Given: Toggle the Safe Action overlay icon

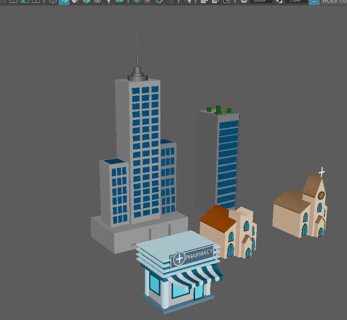Looking at the screenshot, I should click(25, 1).
